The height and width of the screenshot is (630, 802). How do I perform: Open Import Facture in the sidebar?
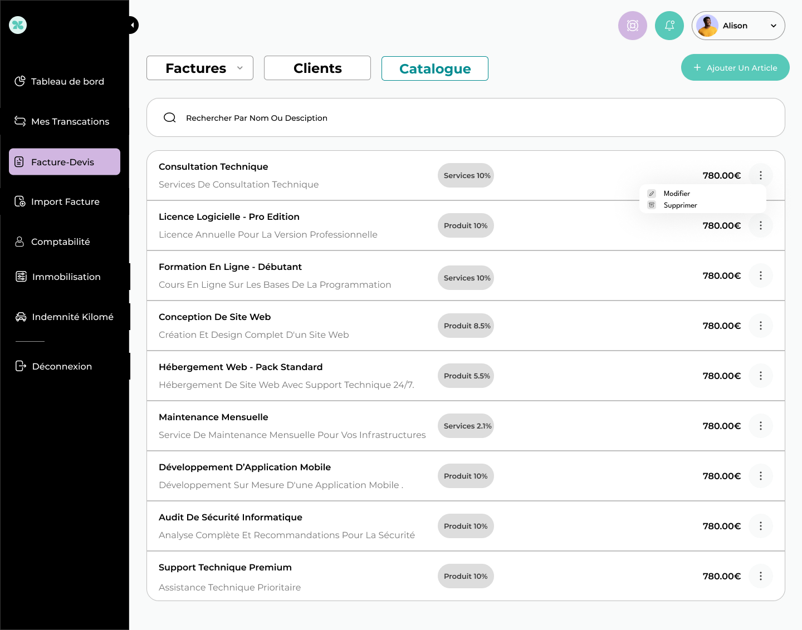point(65,201)
